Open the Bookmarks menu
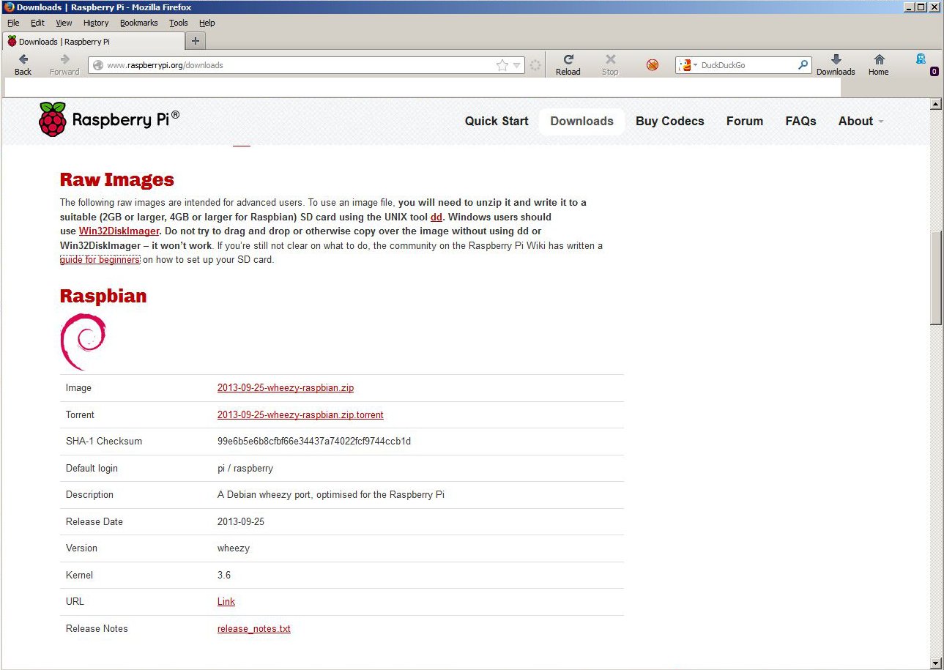The image size is (944, 670). [139, 23]
